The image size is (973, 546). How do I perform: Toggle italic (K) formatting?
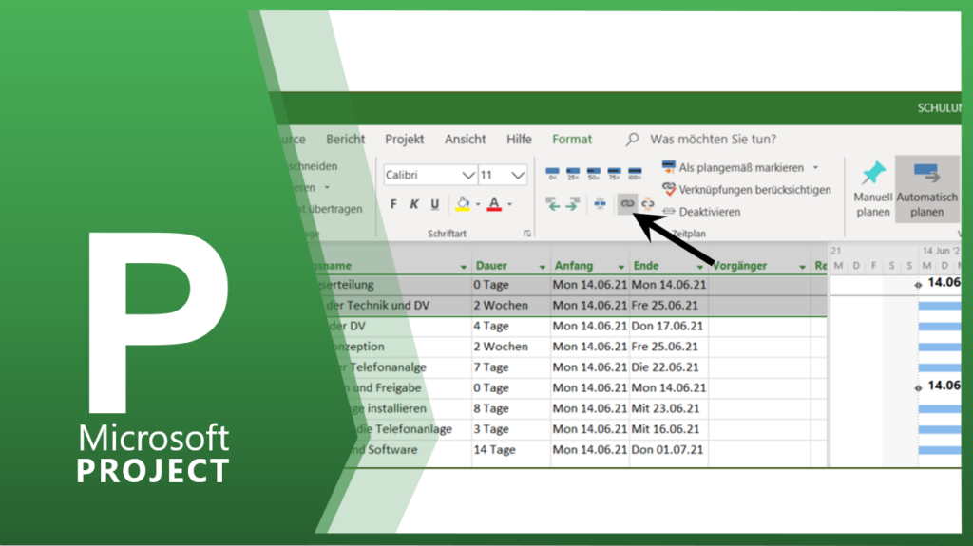click(x=414, y=204)
